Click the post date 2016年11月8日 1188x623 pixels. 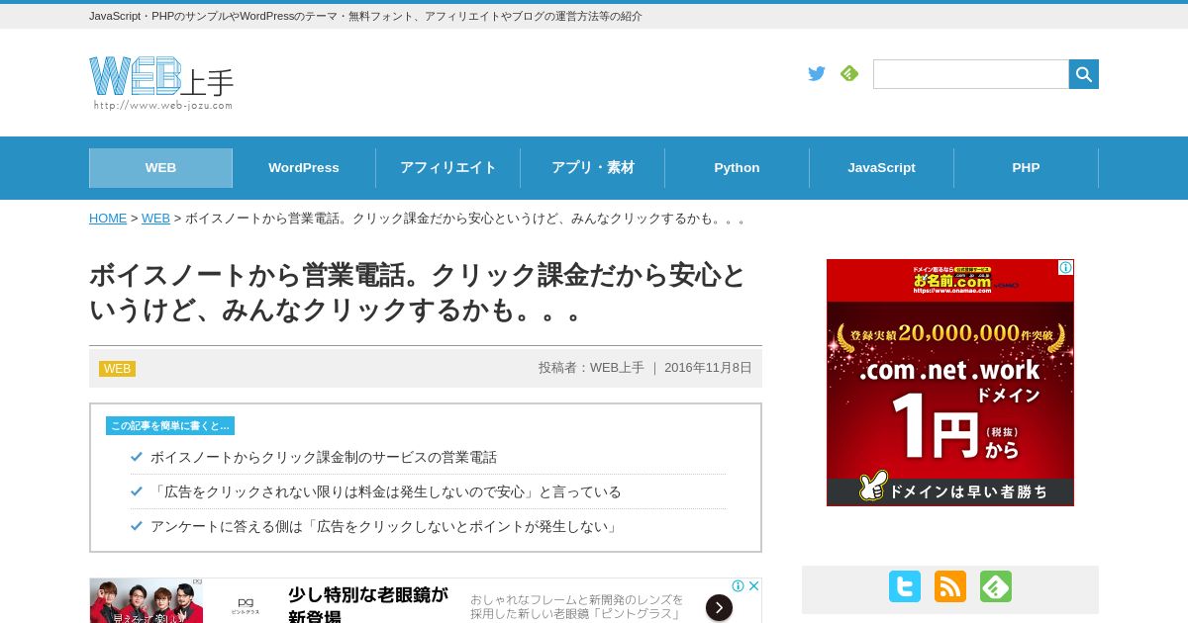708,368
